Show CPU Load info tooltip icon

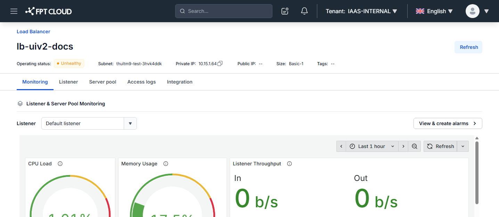(x=60, y=164)
